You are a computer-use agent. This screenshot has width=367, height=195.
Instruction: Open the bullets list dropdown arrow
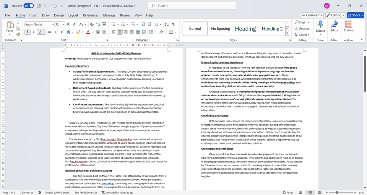(x=118, y=24)
